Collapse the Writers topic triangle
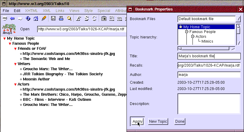This screenshot has width=244, height=132. click(15, 64)
